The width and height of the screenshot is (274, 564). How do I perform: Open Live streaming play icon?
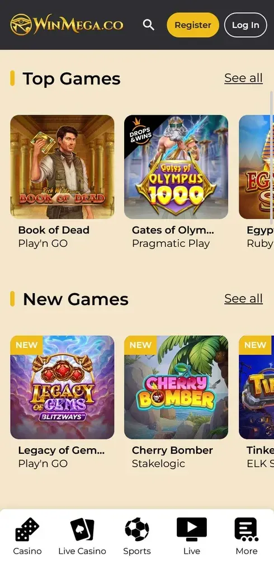[192, 529]
